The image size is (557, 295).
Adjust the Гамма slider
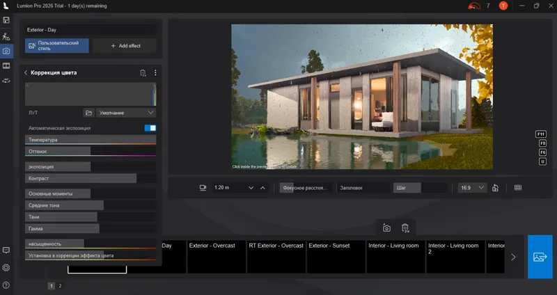click(91, 229)
